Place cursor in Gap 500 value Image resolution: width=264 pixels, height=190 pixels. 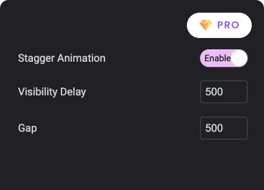pyautogui.click(x=214, y=128)
